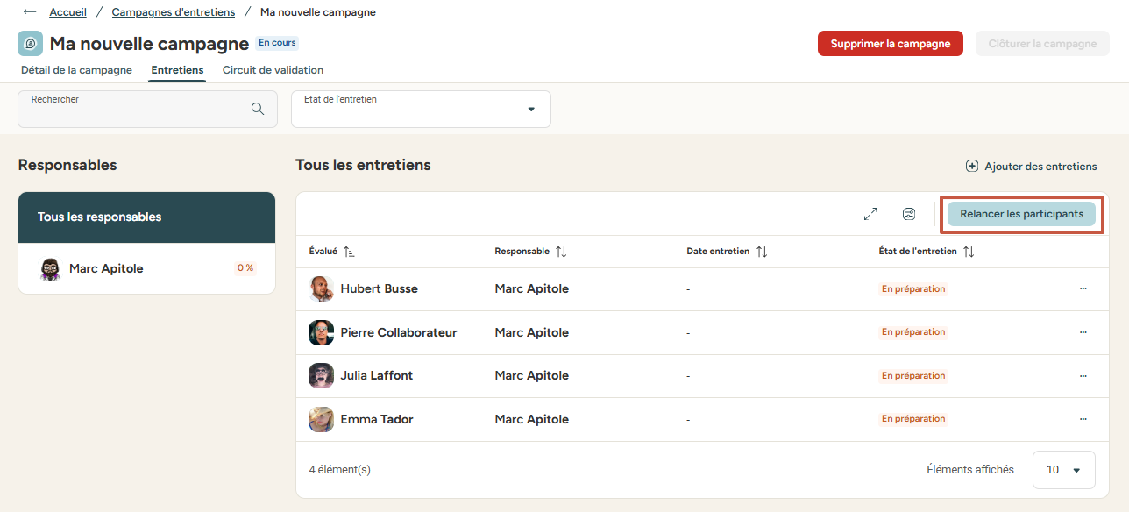
Task: Open the Éléments affichés page size dropdown
Action: pos(1063,469)
